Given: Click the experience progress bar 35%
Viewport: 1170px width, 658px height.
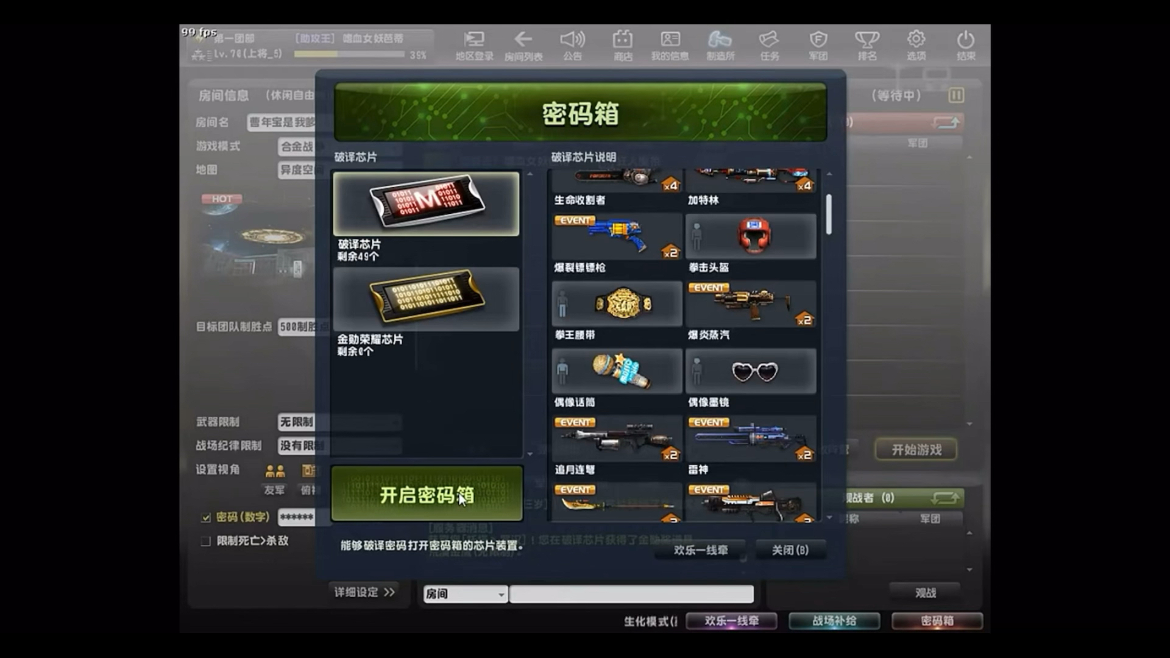Looking at the screenshot, I should [349, 54].
